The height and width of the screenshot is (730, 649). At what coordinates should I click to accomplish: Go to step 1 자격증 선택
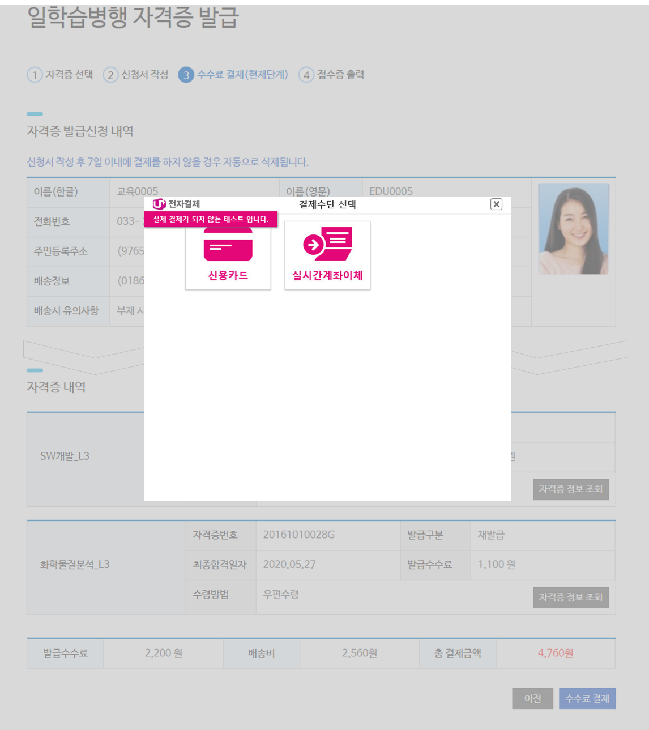[60, 75]
